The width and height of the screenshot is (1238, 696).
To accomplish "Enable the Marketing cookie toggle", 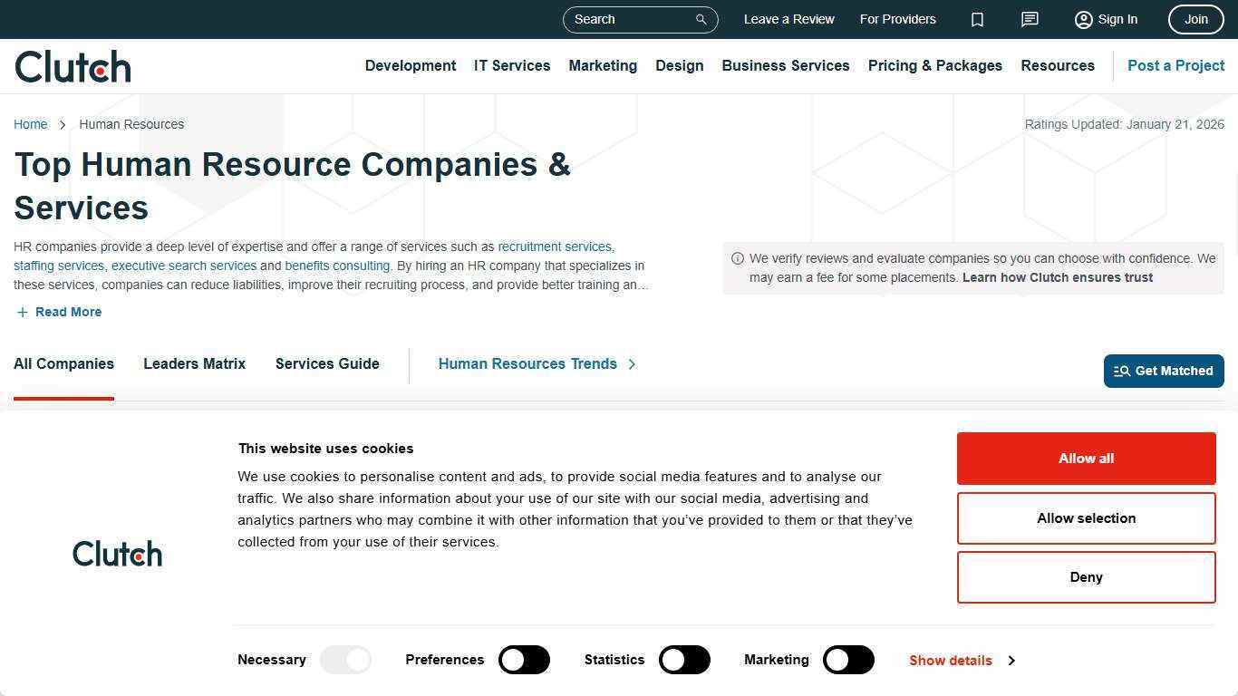I will pos(848,660).
